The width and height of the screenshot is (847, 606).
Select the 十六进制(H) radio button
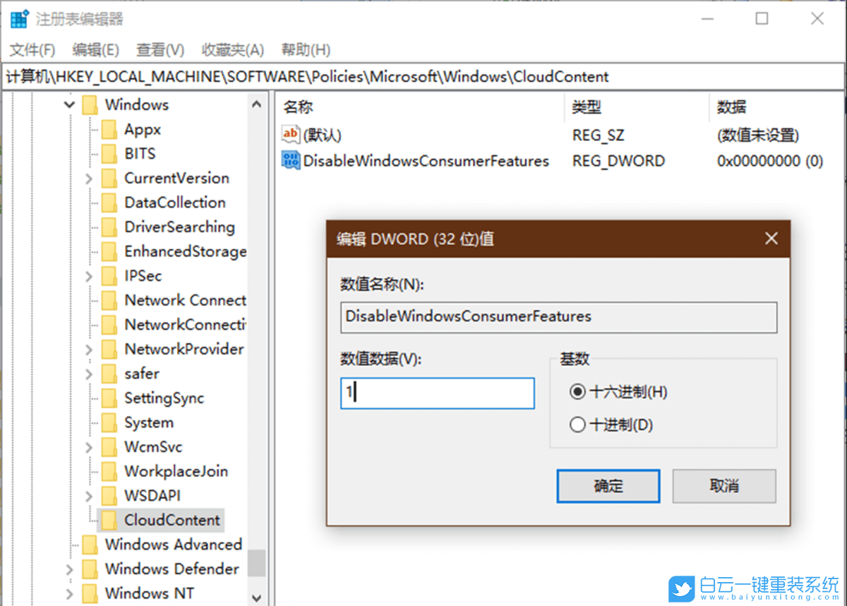click(577, 392)
